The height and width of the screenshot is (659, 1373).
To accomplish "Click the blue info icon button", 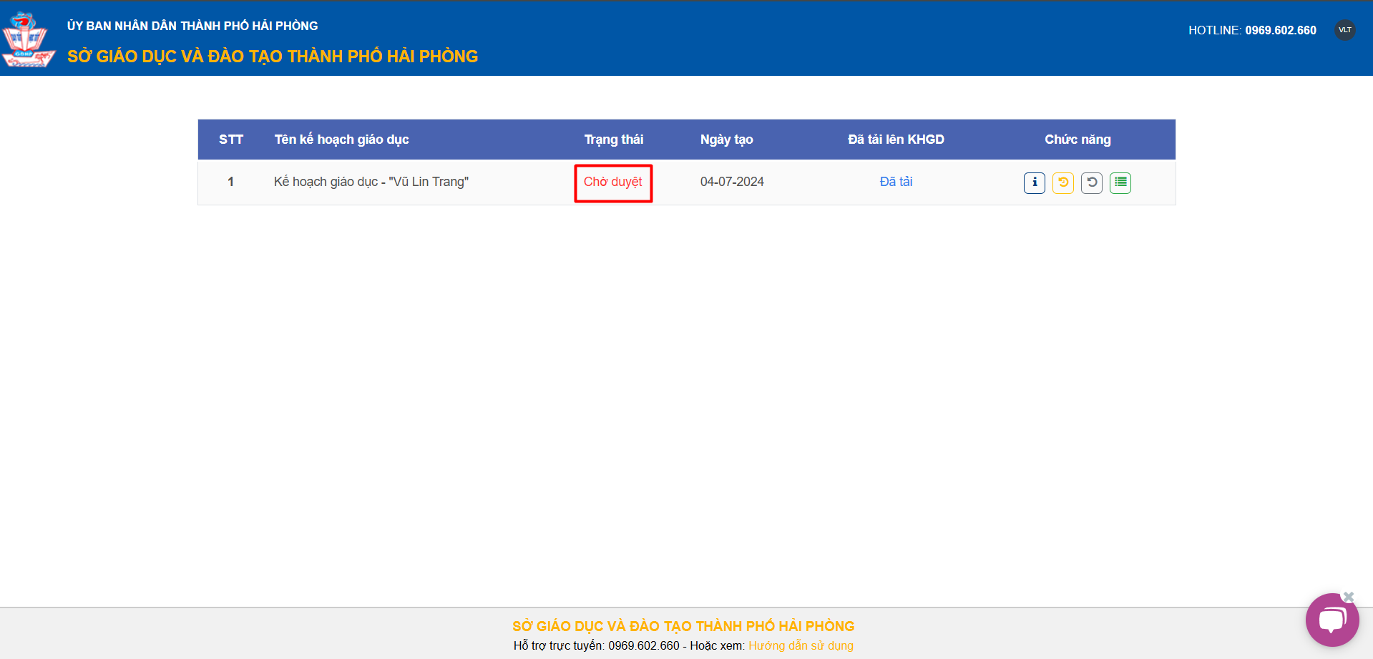I will click(x=1034, y=182).
